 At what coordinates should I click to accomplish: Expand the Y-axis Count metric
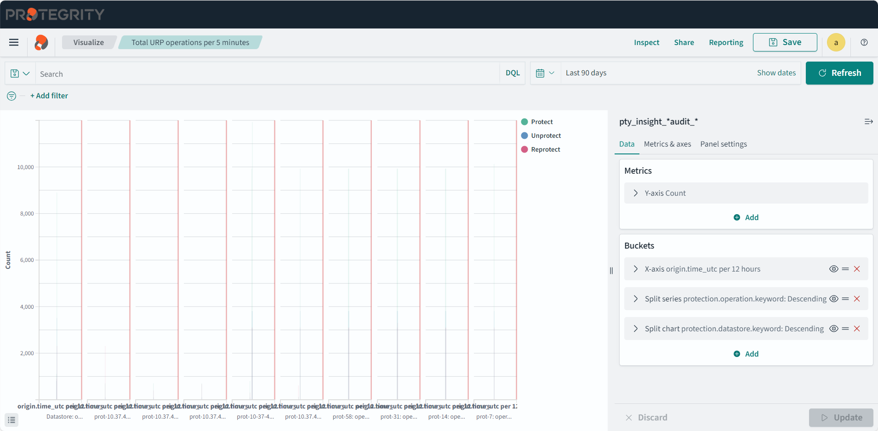click(x=746, y=193)
